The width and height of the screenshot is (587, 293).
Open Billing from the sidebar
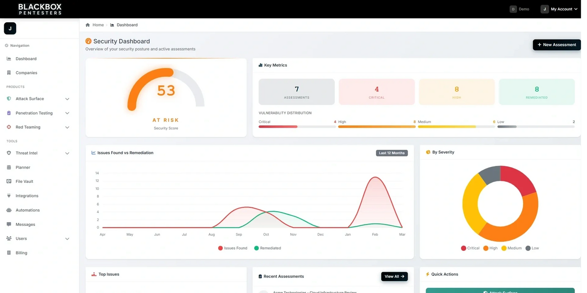coord(21,253)
